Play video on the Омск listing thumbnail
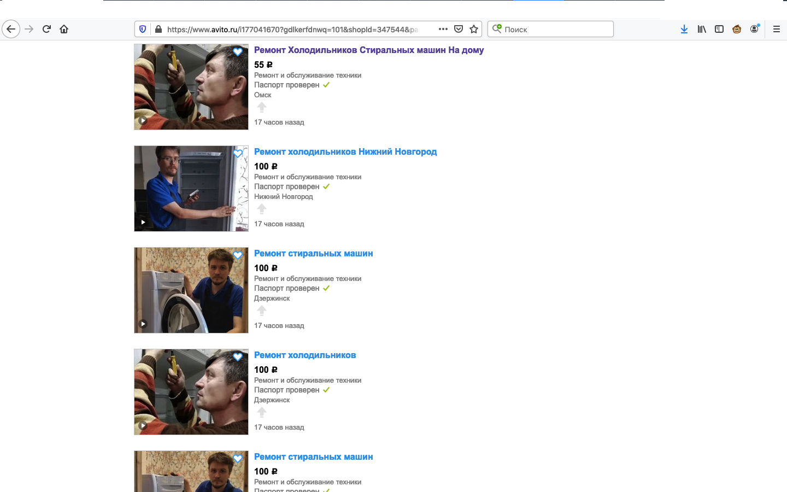787x492 pixels. [x=143, y=121]
